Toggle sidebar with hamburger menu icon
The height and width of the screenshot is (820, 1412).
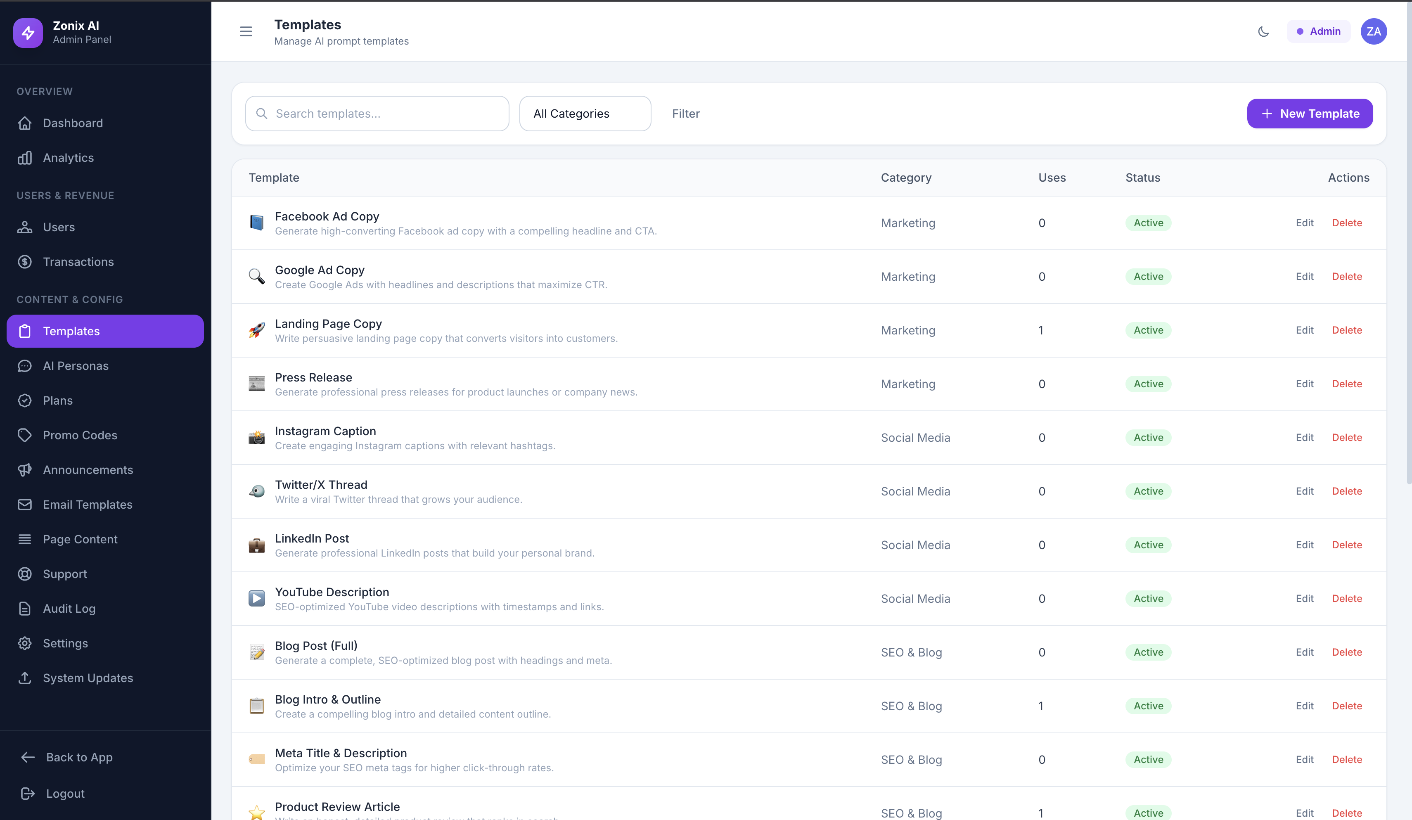[x=246, y=31]
